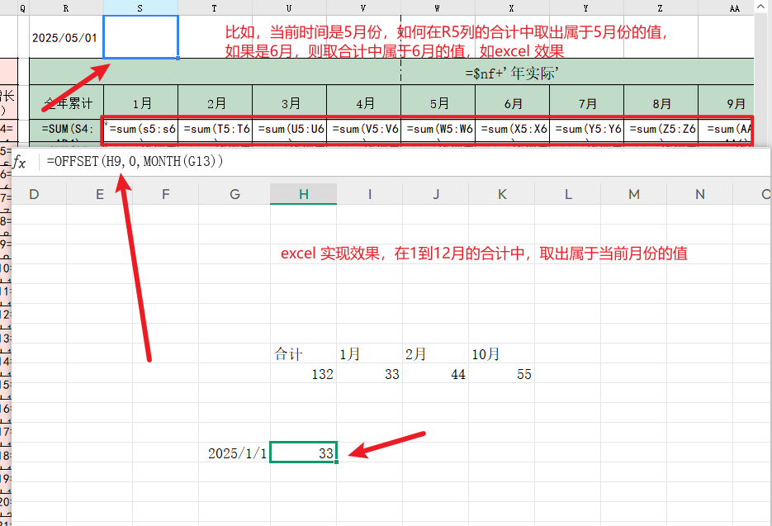772x526 pixels.
Task: Click the selected result cell showing 33
Action: coord(303,453)
